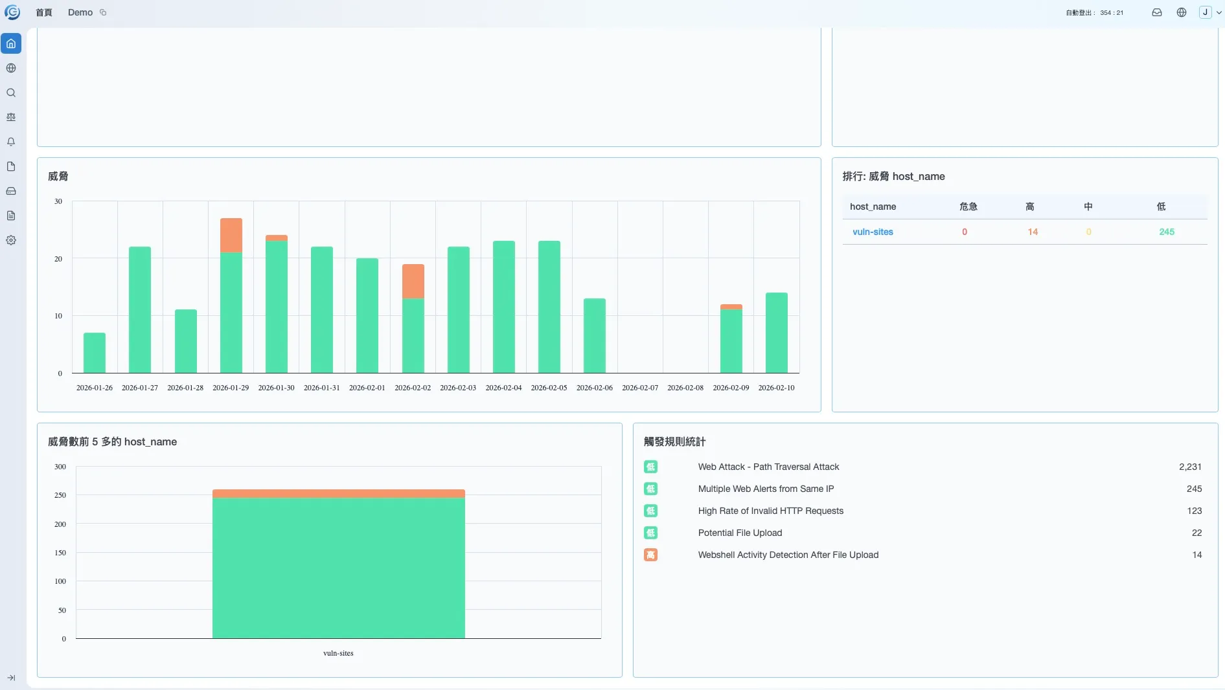Select the Demo tab

point(80,12)
